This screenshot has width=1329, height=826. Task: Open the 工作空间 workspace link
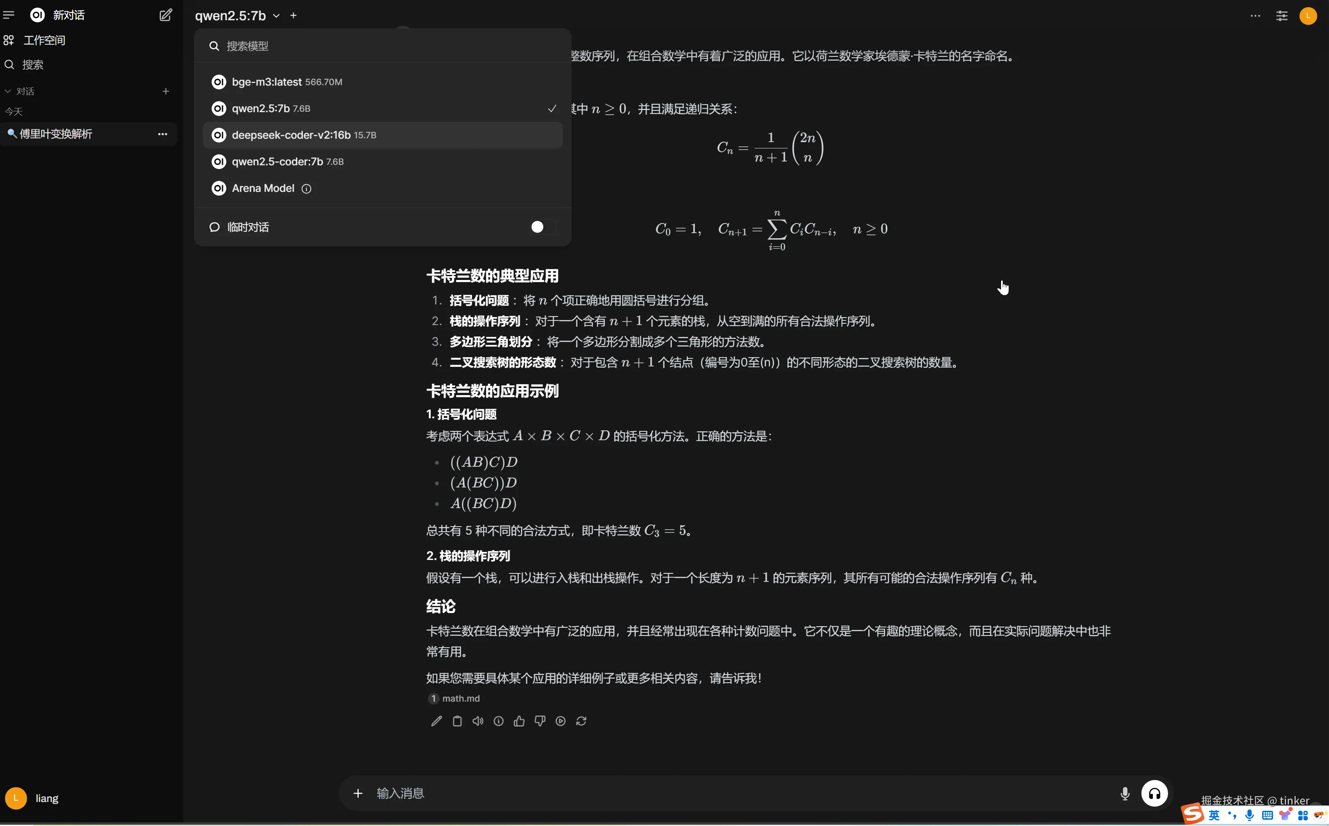44,40
